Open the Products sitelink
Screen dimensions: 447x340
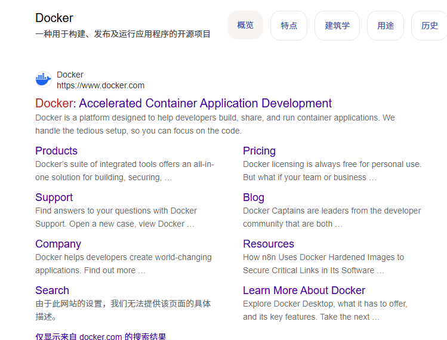click(x=57, y=151)
